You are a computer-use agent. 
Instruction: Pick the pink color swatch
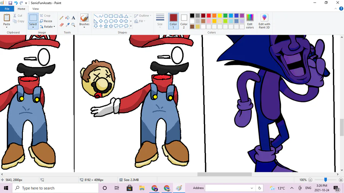coord(209,21)
